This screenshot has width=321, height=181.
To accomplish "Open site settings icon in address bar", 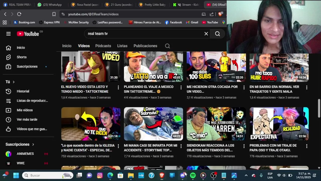I will pyautogui.click(x=63, y=14).
